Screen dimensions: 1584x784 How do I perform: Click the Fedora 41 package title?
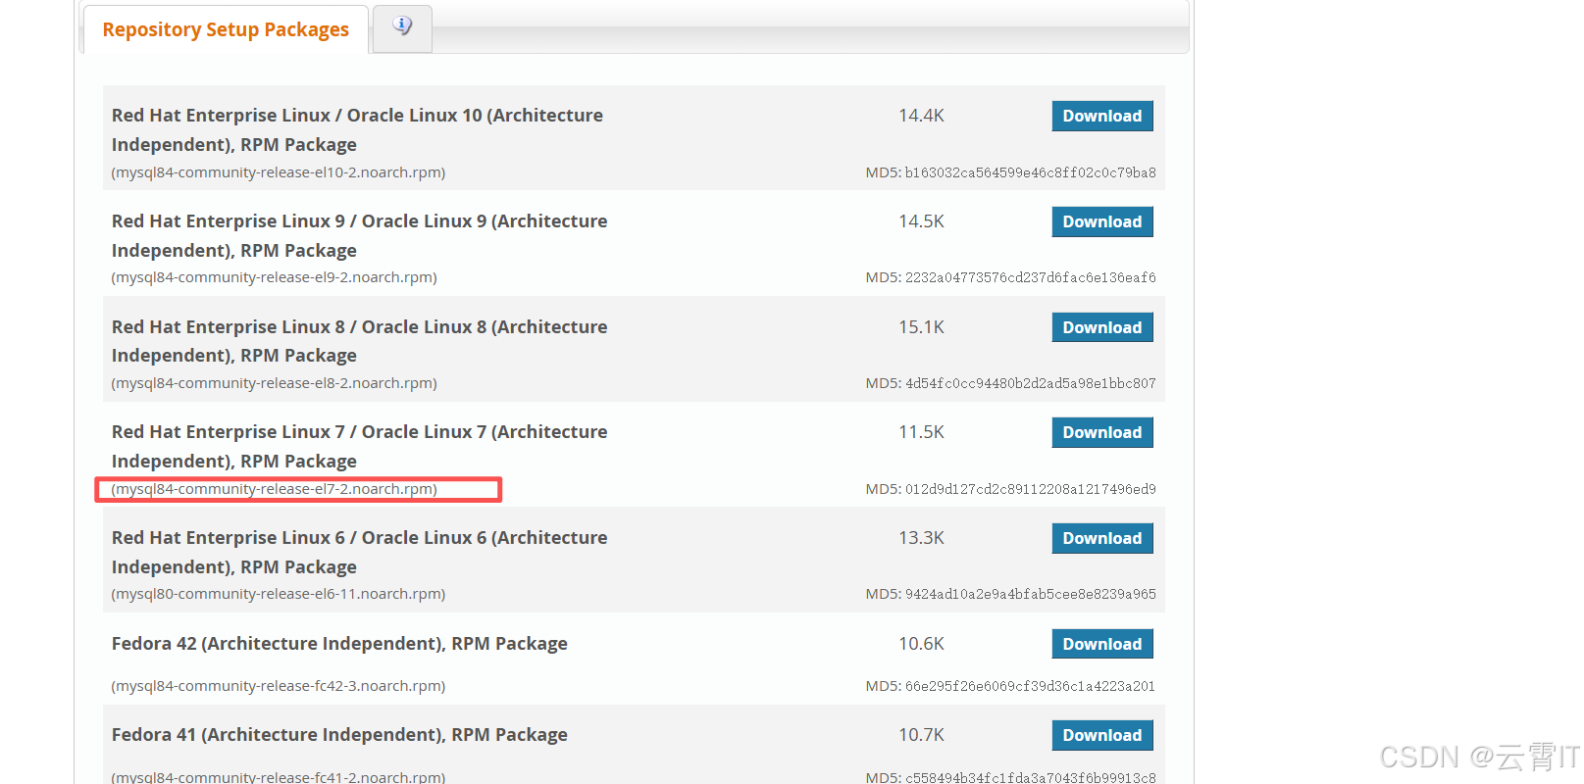tap(339, 735)
